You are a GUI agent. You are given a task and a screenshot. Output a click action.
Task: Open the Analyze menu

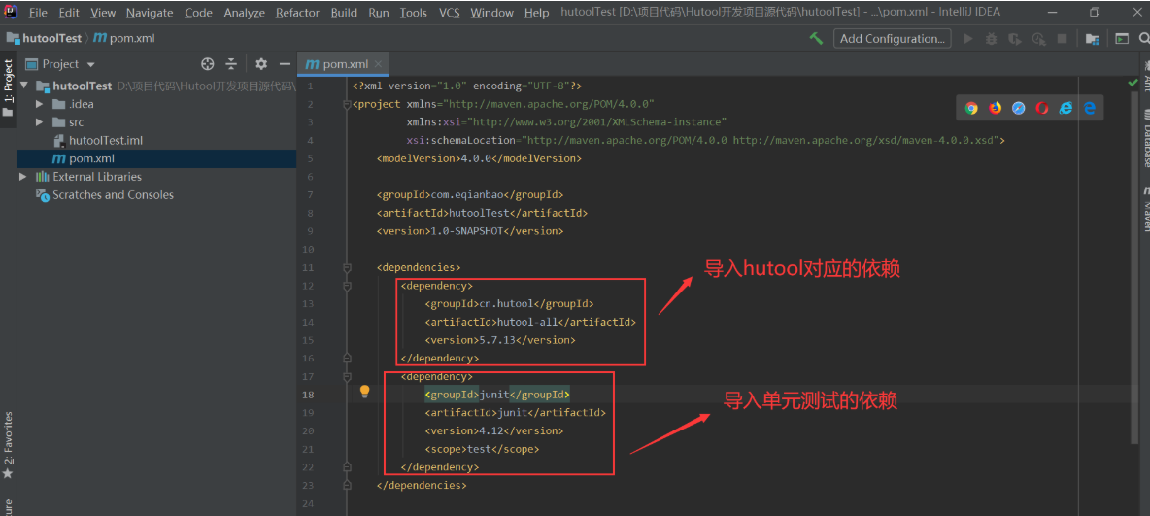click(244, 13)
